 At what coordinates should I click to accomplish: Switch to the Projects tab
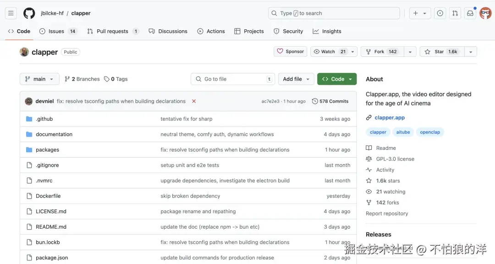click(249, 31)
